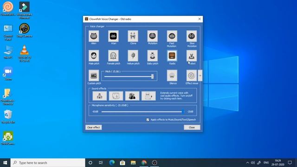Select the Downloads shortcut folder icon

click(x=8, y=96)
